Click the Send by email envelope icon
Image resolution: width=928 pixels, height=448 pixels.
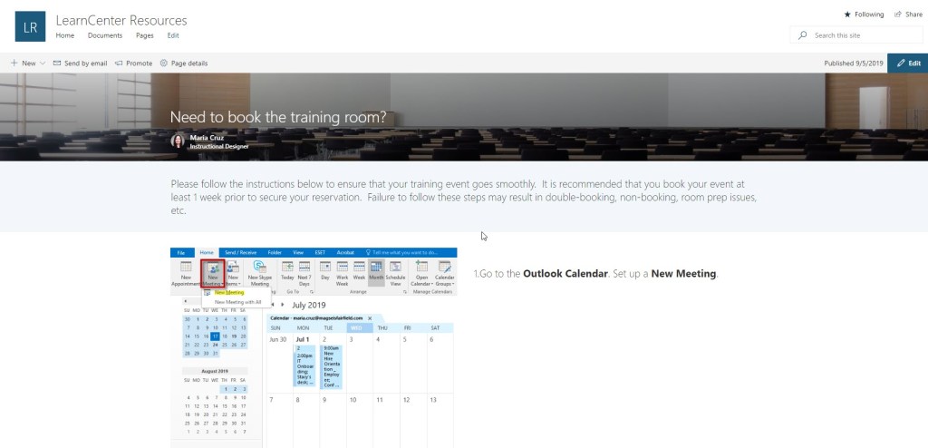(58, 63)
